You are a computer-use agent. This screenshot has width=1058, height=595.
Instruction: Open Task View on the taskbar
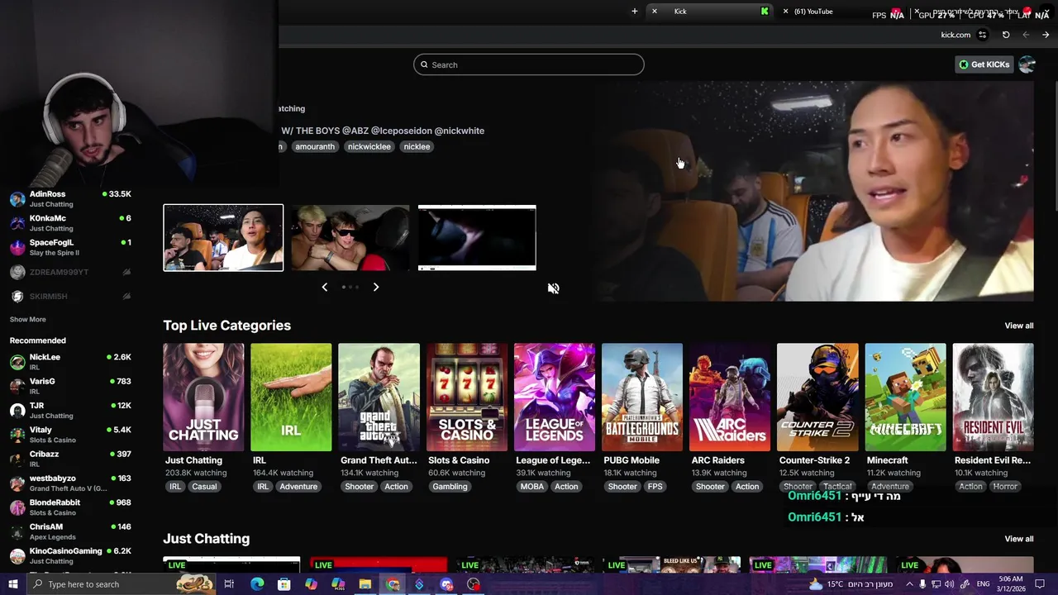click(x=229, y=584)
